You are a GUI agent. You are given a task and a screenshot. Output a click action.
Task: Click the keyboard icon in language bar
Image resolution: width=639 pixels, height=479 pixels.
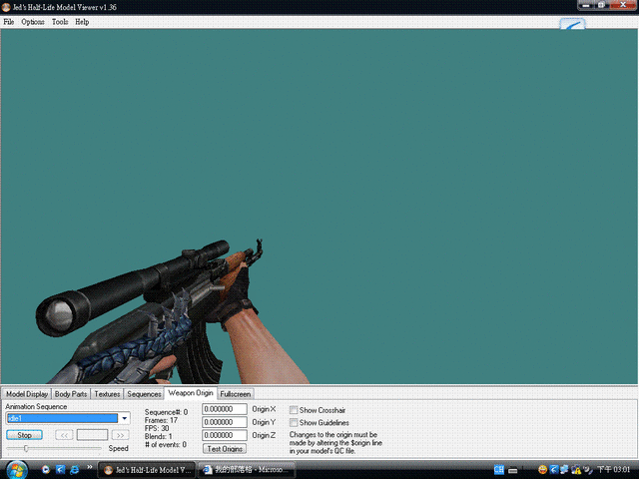(x=511, y=468)
